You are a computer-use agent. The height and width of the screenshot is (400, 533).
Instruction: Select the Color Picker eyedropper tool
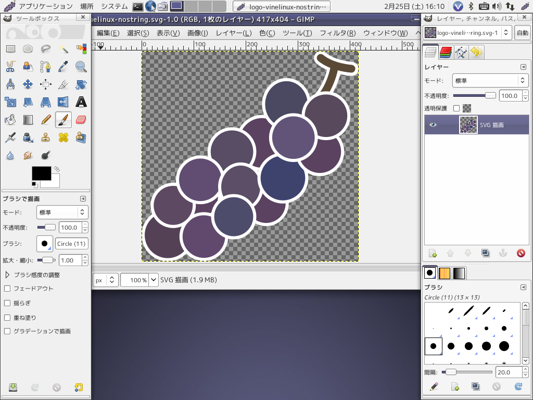coord(63,66)
